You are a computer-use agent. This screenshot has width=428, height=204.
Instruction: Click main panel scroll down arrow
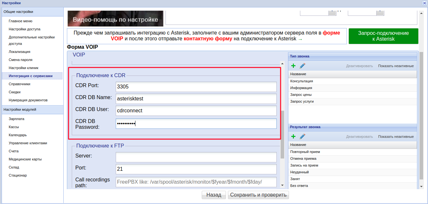pos(421,186)
